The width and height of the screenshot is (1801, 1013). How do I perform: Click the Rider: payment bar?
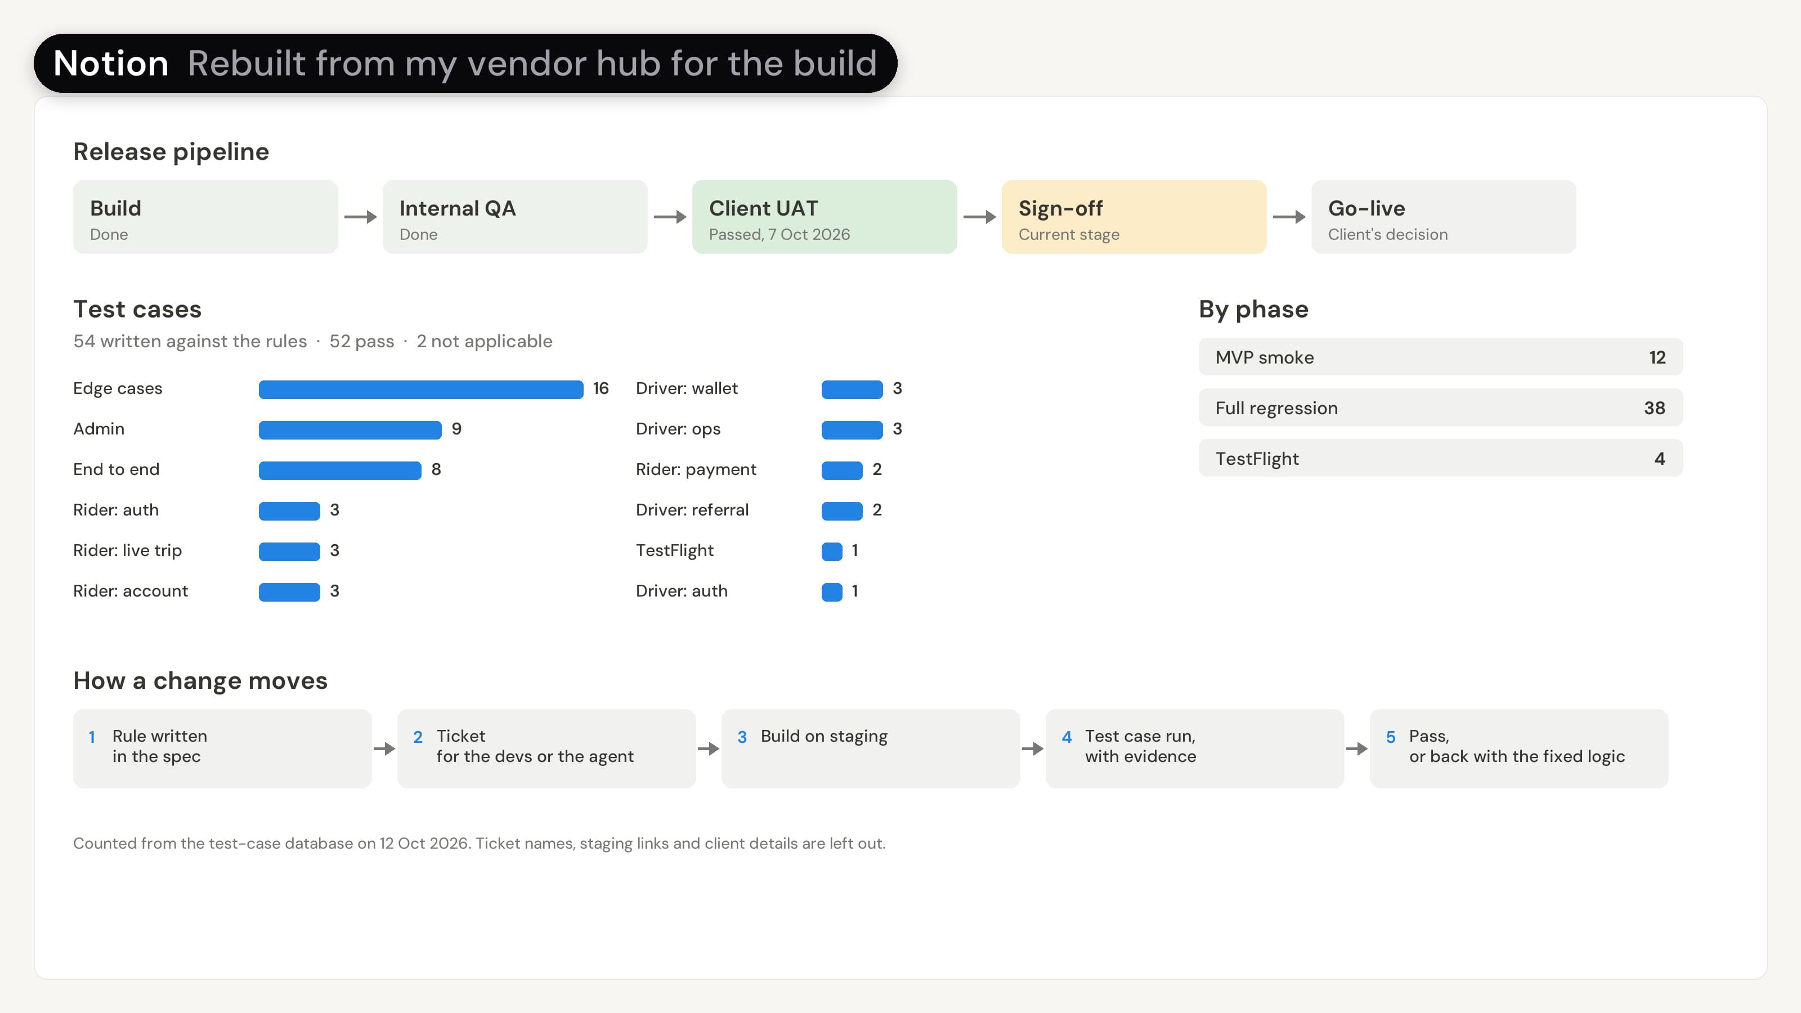[842, 470]
